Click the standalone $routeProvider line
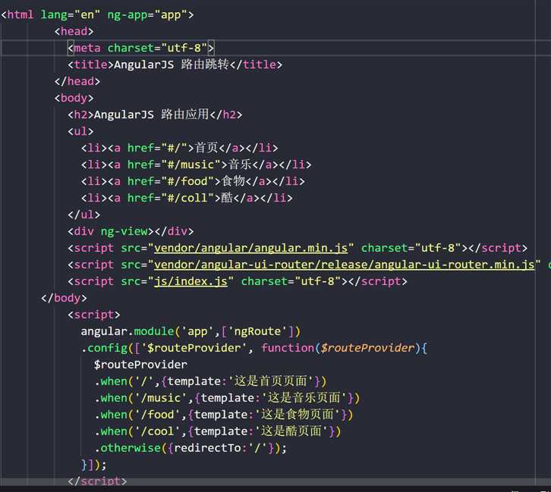The height and width of the screenshot is (492, 551). click(x=140, y=365)
